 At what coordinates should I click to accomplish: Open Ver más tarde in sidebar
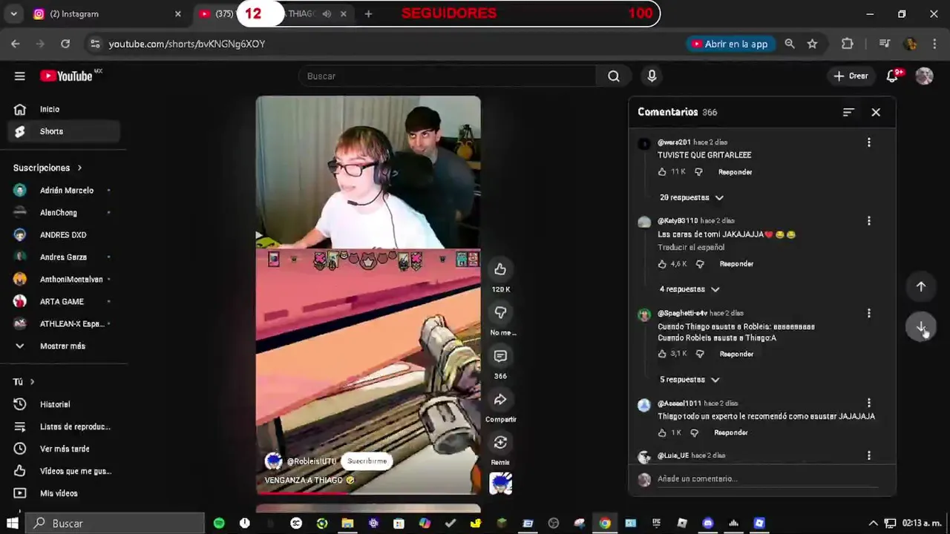pos(63,449)
